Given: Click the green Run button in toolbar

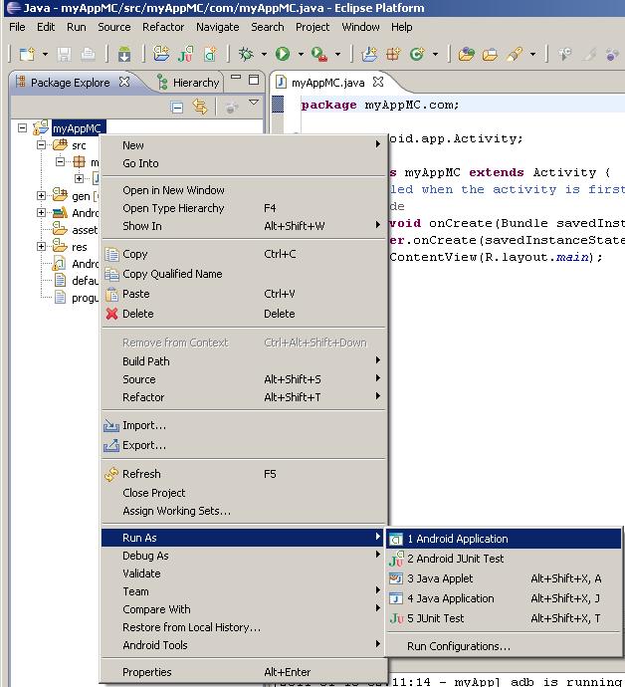Looking at the screenshot, I should pyautogui.click(x=283, y=54).
